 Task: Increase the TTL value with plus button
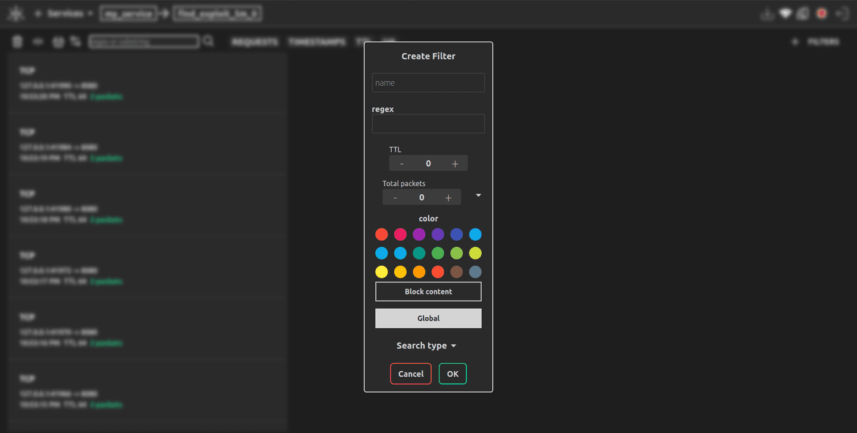coord(455,164)
